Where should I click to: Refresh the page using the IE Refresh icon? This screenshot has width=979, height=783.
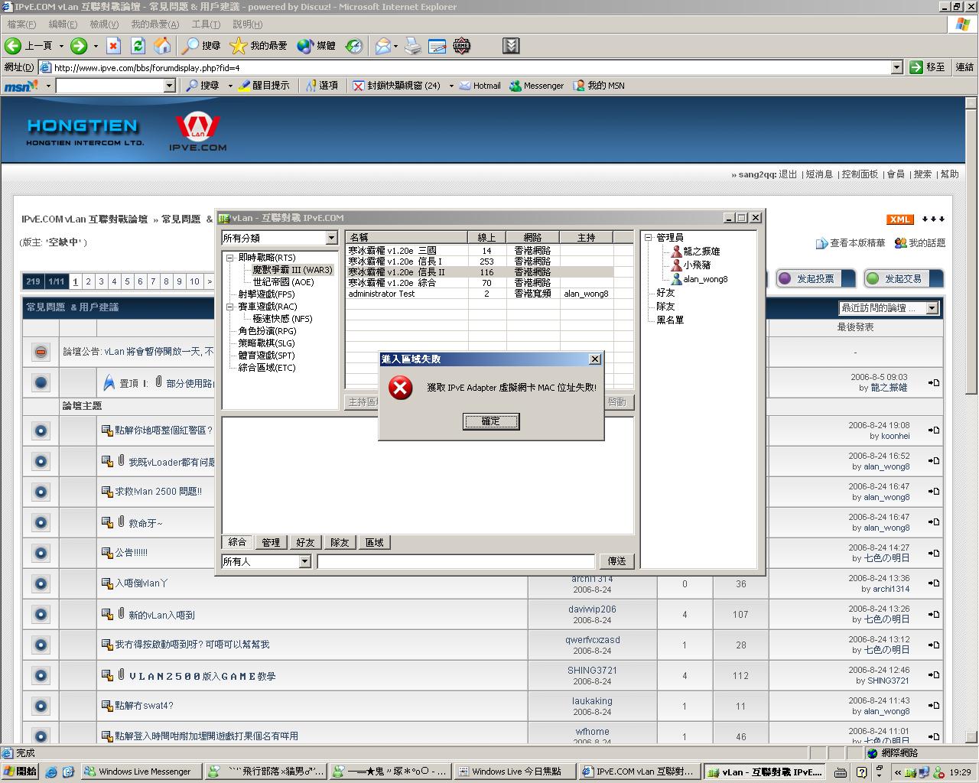(138, 46)
